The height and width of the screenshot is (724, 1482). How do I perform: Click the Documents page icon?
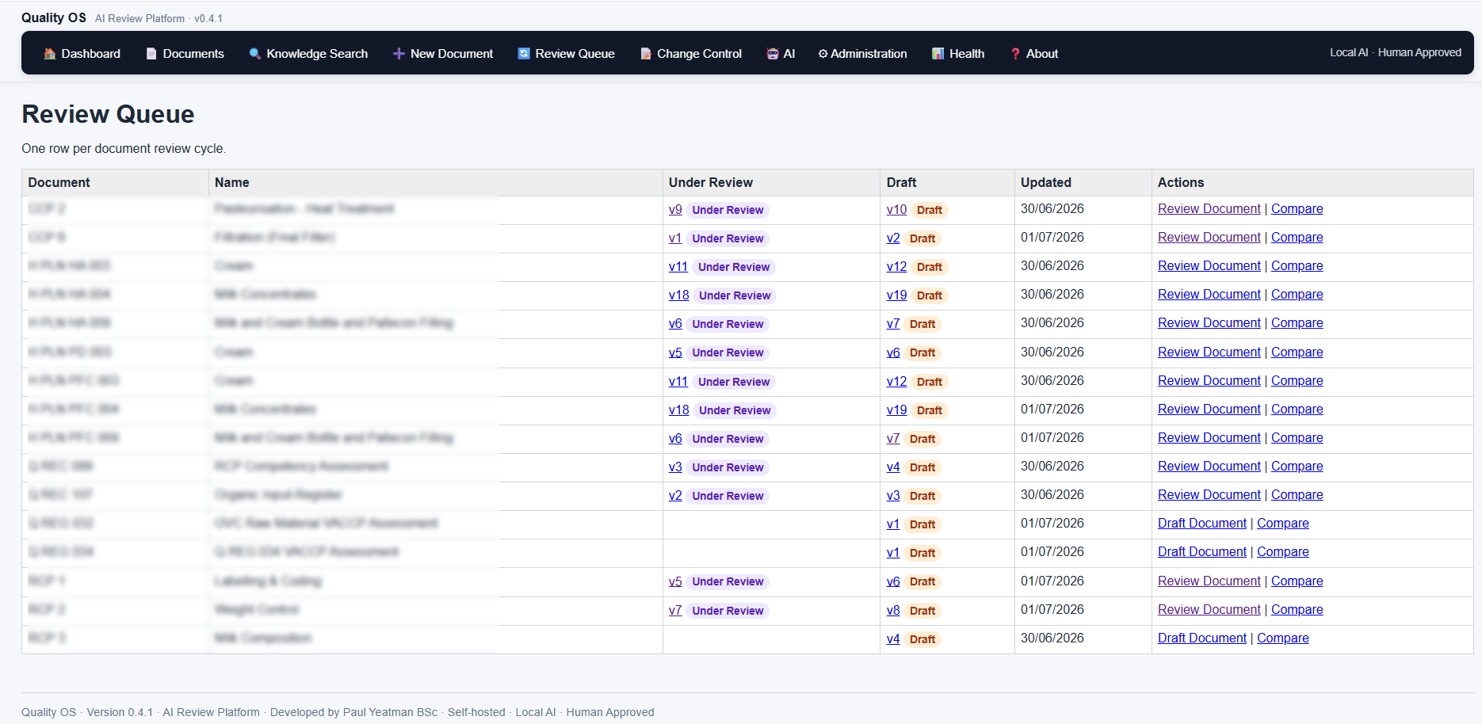[151, 54]
